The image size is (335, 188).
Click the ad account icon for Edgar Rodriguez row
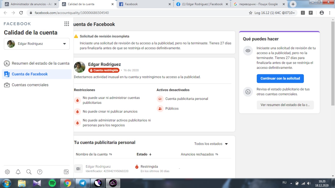click(78, 169)
